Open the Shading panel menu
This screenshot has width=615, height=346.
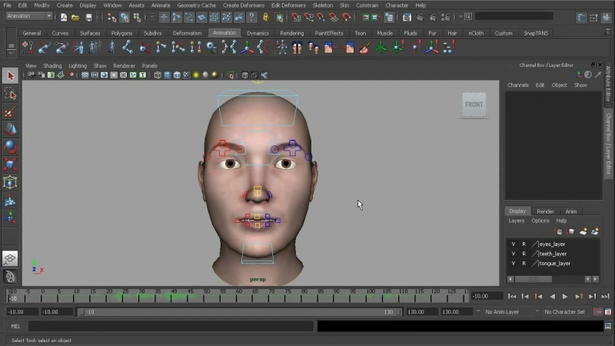click(x=52, y=65)
